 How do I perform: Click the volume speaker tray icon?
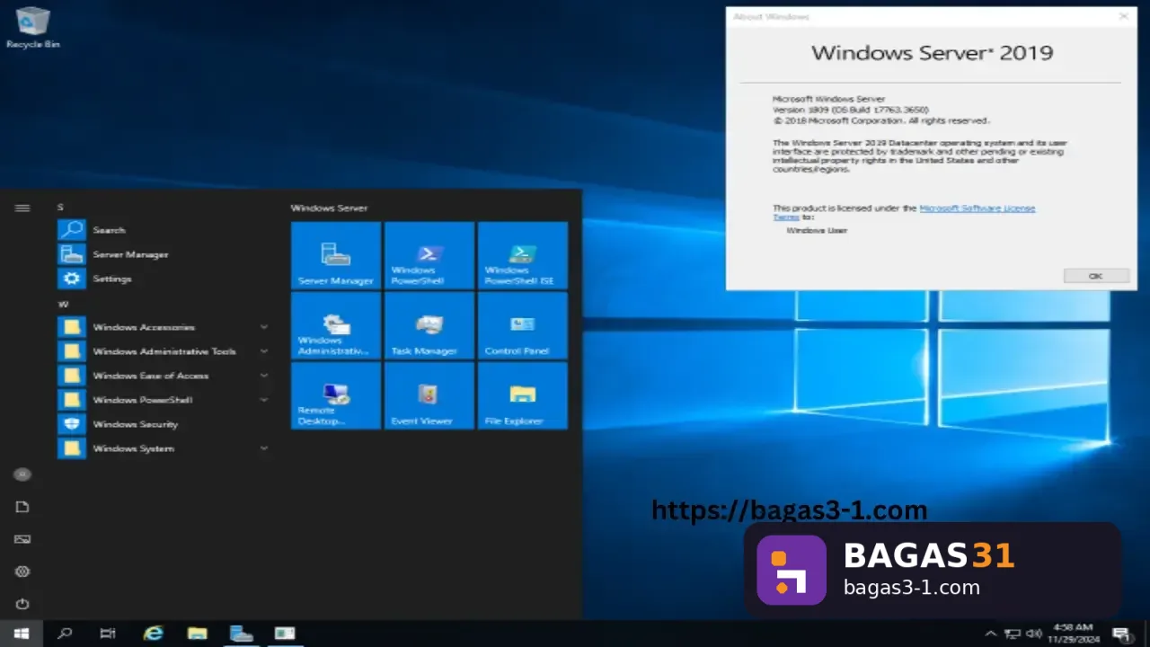click(x=1033, y=634)
